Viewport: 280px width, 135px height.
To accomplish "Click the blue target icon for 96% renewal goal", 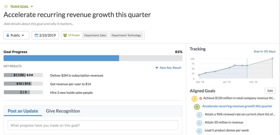I will coord(199,115).
